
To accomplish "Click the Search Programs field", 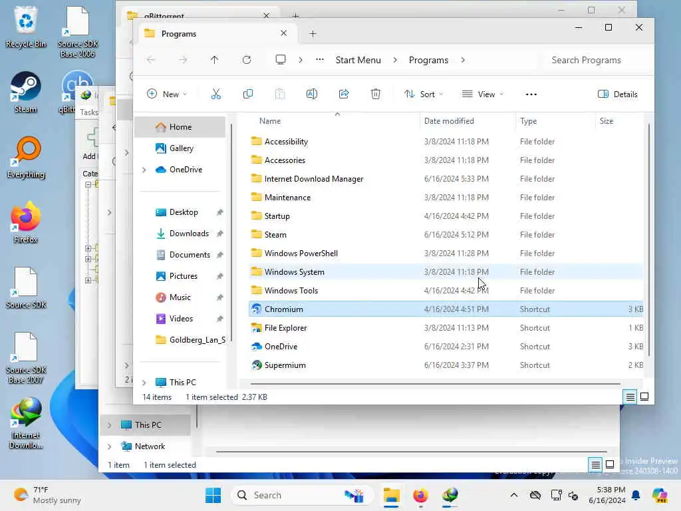I will (595, 60).
